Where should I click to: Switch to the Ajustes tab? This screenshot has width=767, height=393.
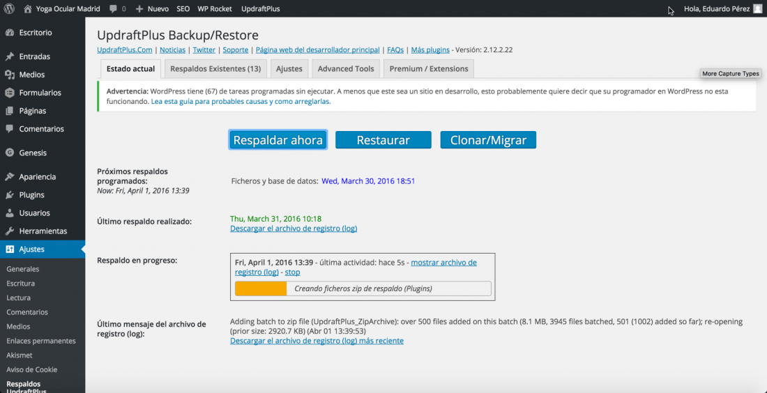[289, 69]
